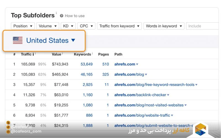Open the 11 pages link

pos(107,85)
